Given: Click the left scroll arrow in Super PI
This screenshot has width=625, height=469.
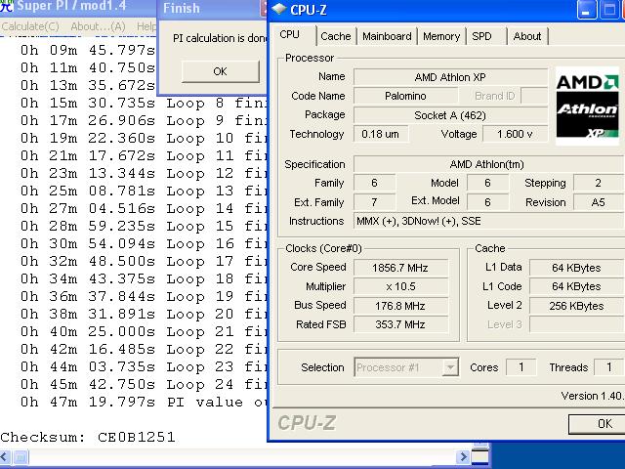Looking at the screenshot, I should pyautogui.click(x=5, y=456).
